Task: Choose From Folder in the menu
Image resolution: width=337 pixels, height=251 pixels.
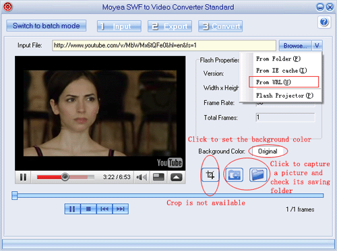Action: click(278, 59)
